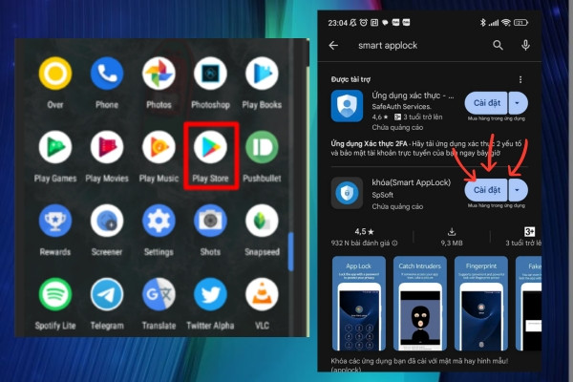Image resolution: width=573 pixels, height=382 pixels.
Task: Install Smart AppLock with Cài đặt
Action: click(486, 190)
